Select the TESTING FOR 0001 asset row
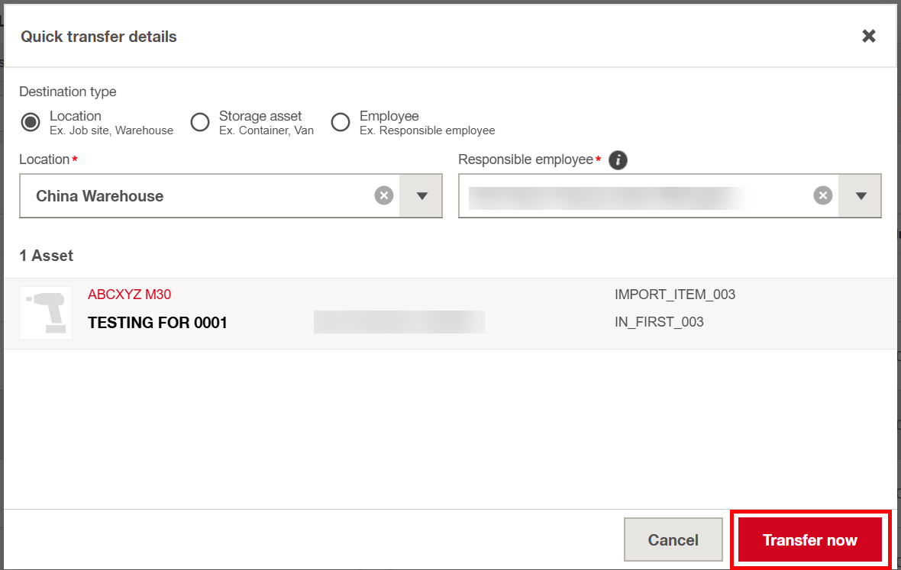The width and height of the screenshot is (901, 570). pos(450,314)
